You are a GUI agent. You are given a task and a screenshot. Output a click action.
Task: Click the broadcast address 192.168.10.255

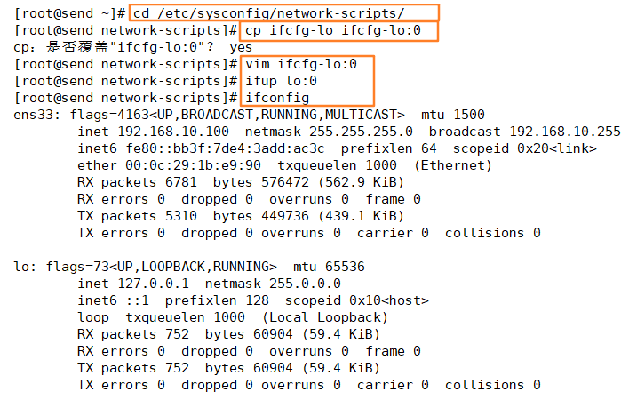(565, 132)
